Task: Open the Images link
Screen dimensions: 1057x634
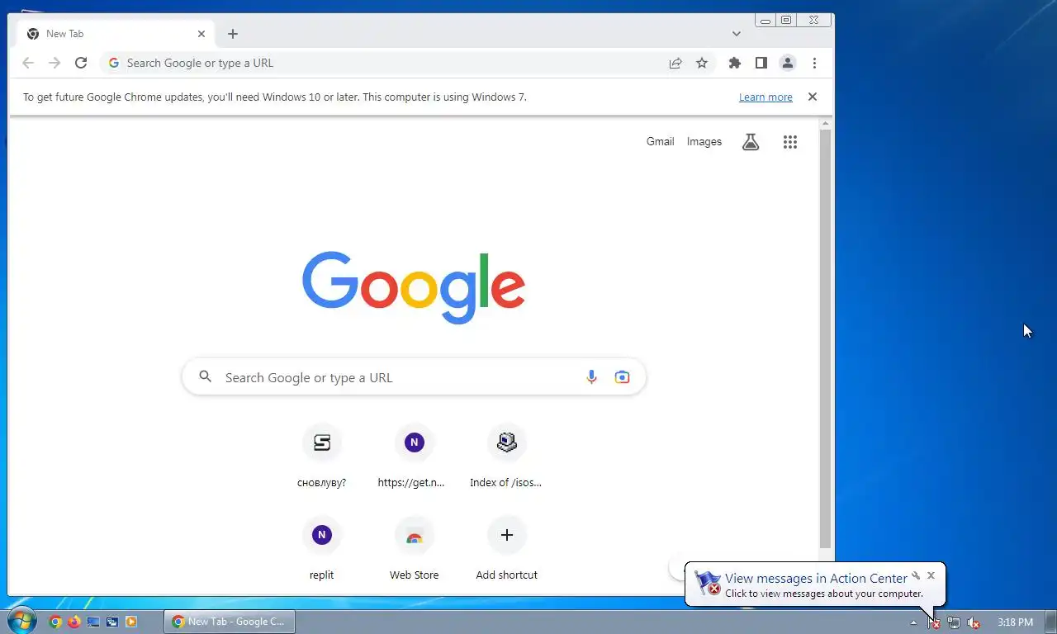Action: pos(704,142)
